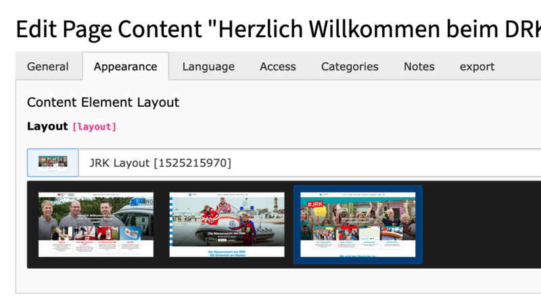The height and width of the screenshot is (304, 541).
Task: Choose the DRK Kreisverband layout thumbnail
Action: pos(96,224)
